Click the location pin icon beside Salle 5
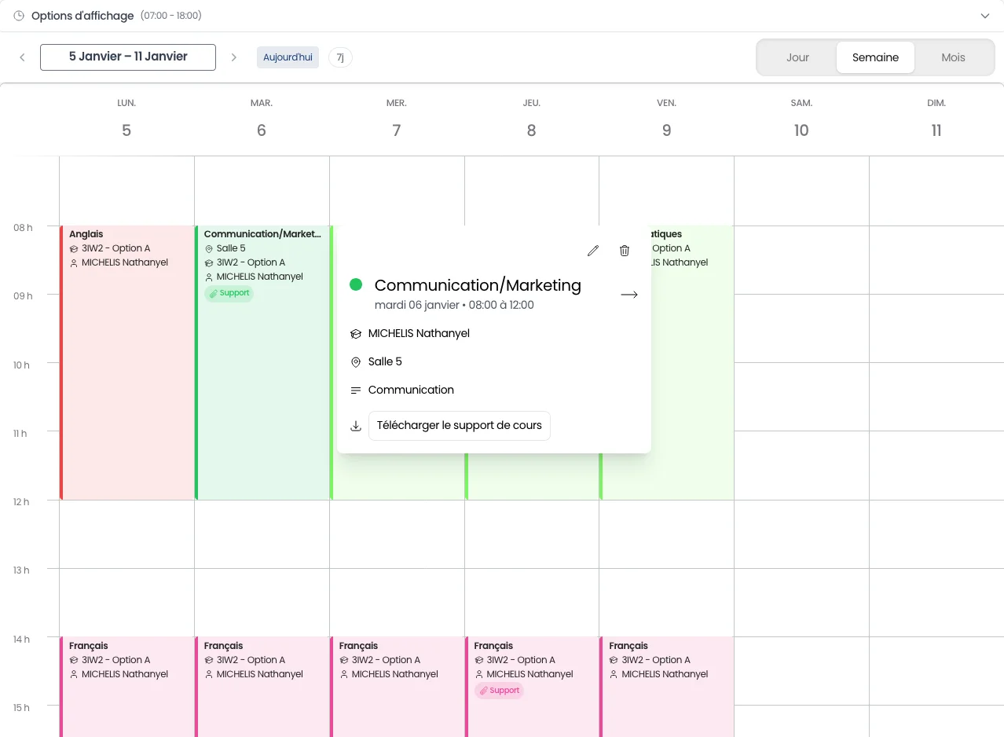Viewport: 1004px width, 737px height. pos(356,362)
